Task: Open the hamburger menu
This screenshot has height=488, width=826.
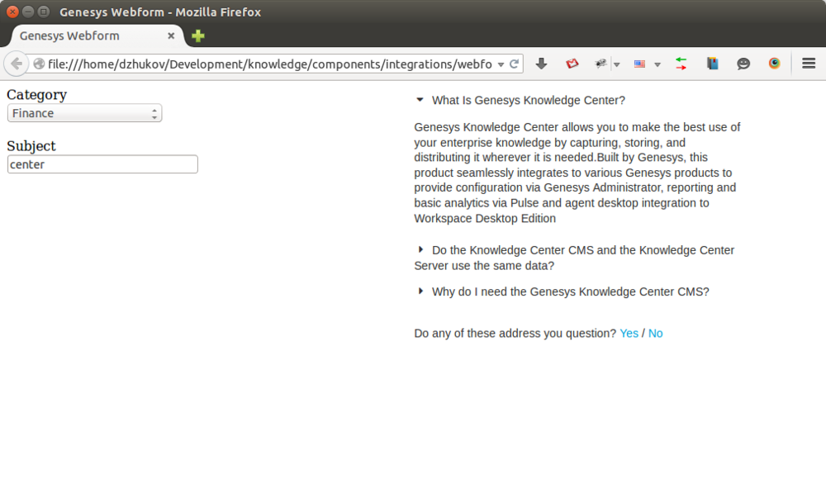Action: 809,64
